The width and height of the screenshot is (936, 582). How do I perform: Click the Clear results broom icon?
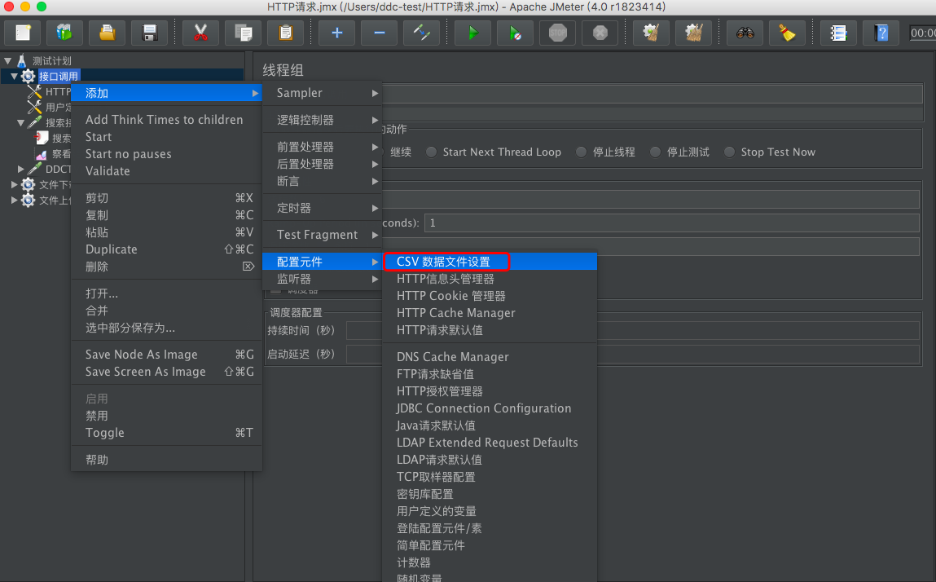[x=651, y=33]
